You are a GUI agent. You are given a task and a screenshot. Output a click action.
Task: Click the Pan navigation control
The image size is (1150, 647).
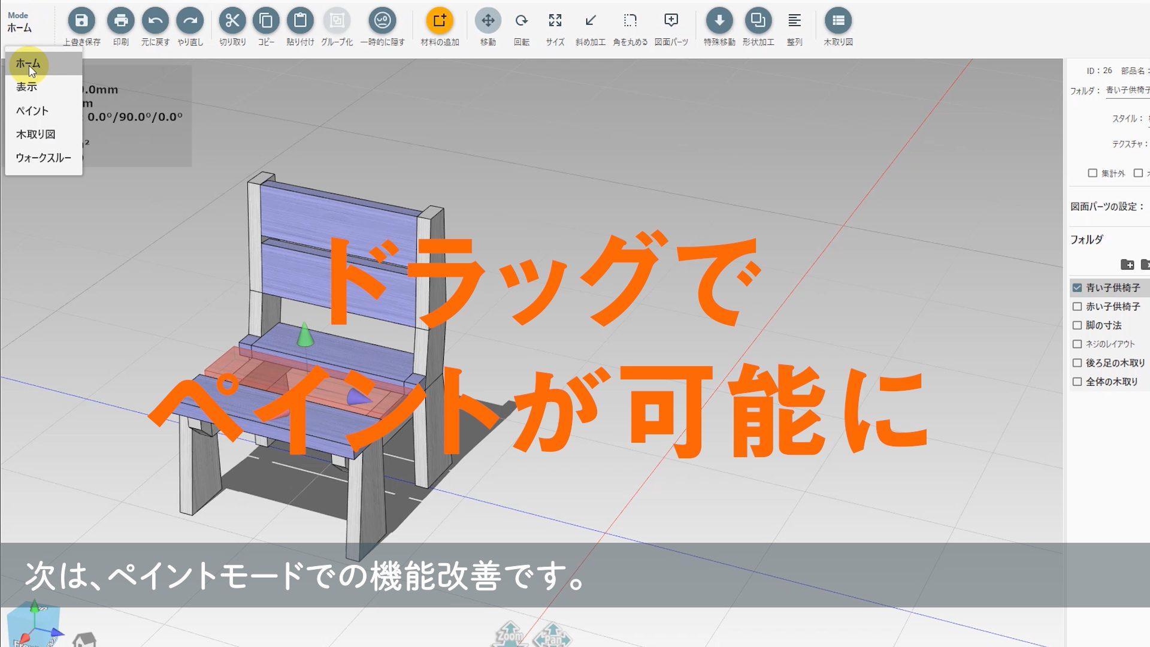tap(552, 636)
